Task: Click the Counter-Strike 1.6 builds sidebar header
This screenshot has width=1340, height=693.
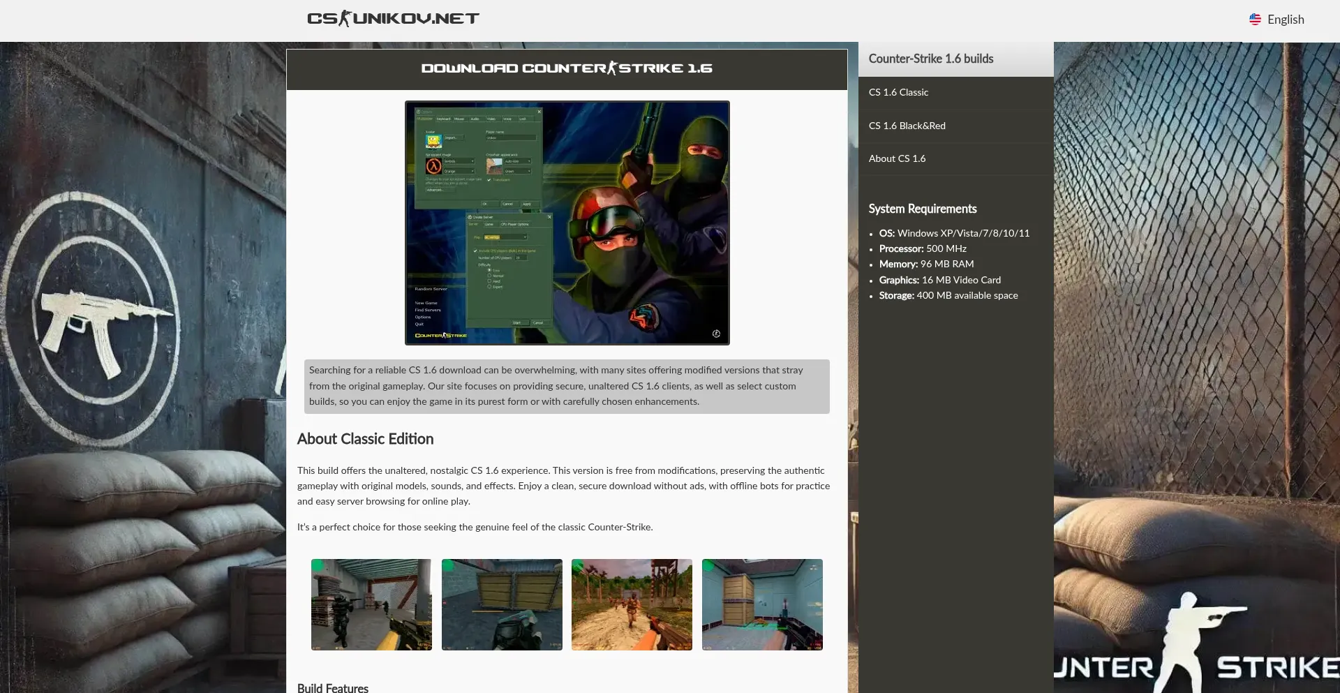Action: coord(930,59)
